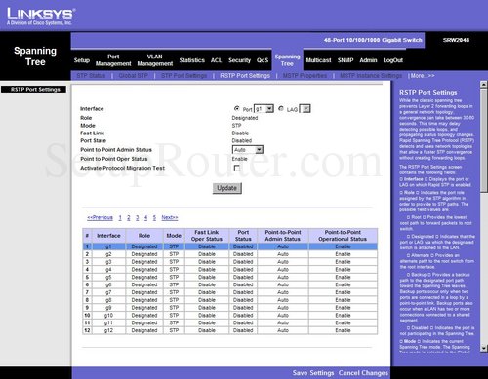The width and height of the screenshot is (488, 379).
Task: Click the Linksys logo
Action: [41, 17]
